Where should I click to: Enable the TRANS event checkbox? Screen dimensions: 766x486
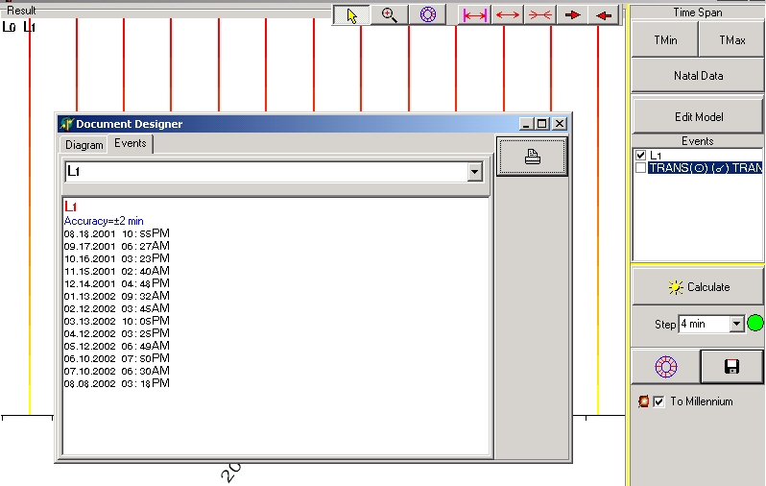(641, 168)
